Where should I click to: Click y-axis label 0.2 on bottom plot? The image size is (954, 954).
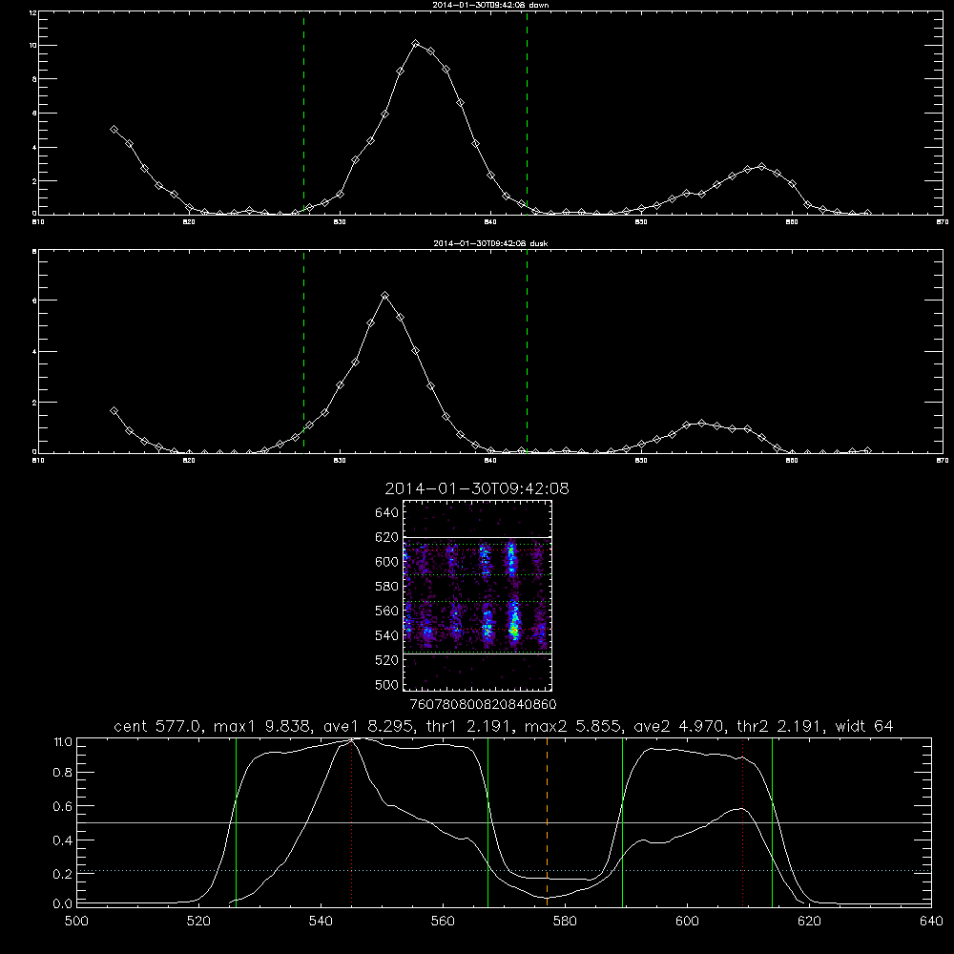[x=63, y=874]
